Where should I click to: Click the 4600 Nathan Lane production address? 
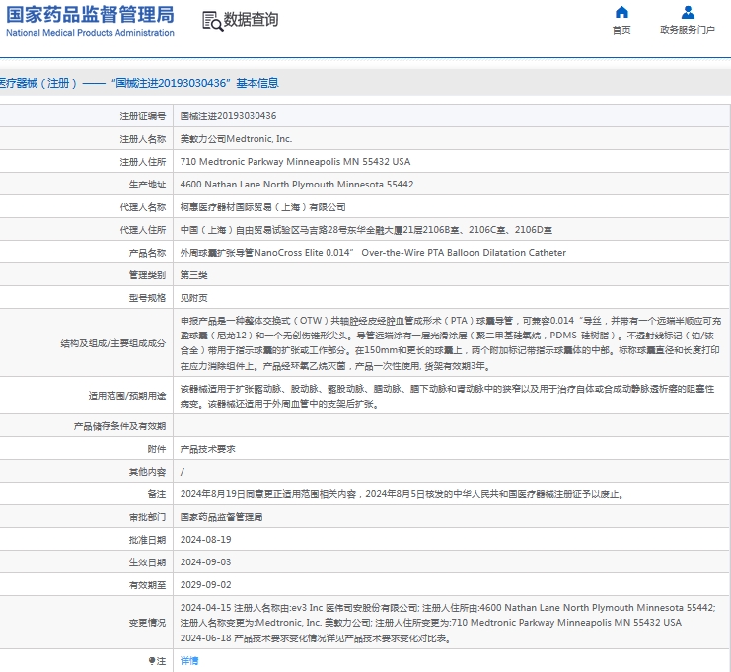pos(297,185)
